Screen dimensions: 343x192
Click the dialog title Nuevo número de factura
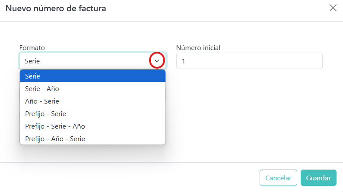pyautogui.click(x=56, y=8)
